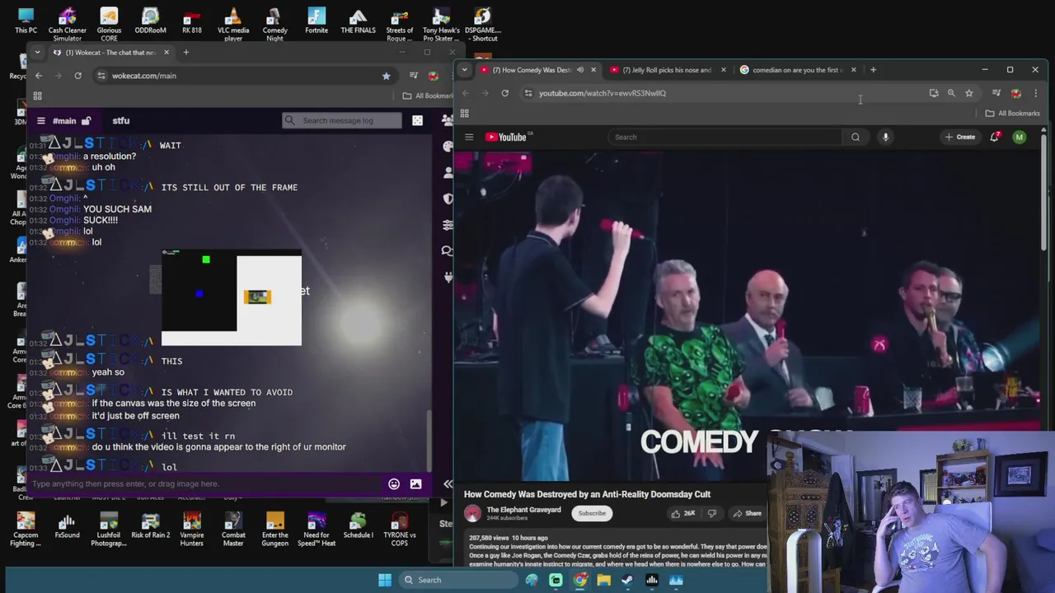The width and height of the screenshot is (1055, 593).
Task: Select the Risk of Rain 2 desktop icon
Action: [x=150, y=527]
